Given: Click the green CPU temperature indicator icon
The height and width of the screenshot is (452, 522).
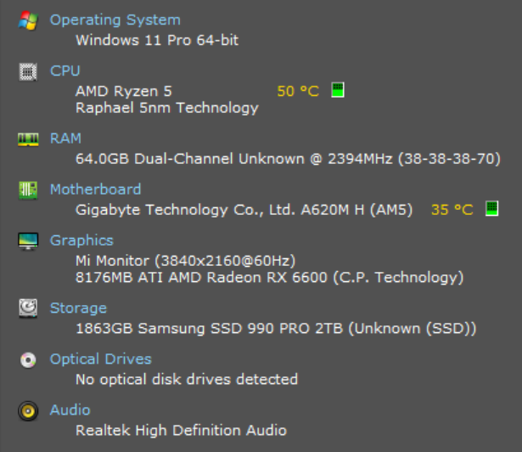Looking at the screenshot, I should pyautogui.click(x=338, y=90).
